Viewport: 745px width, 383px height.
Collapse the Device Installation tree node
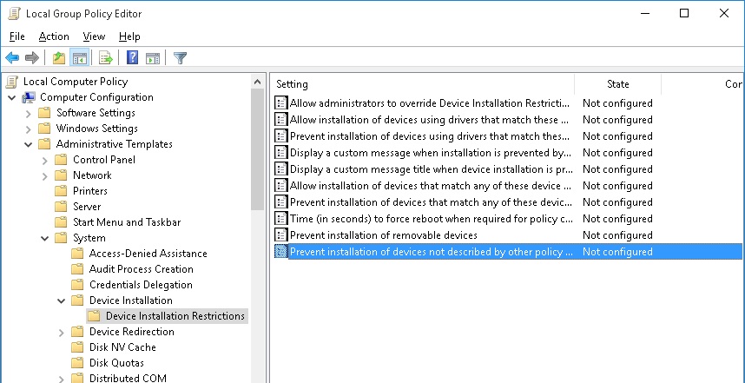tap(62, 300)
